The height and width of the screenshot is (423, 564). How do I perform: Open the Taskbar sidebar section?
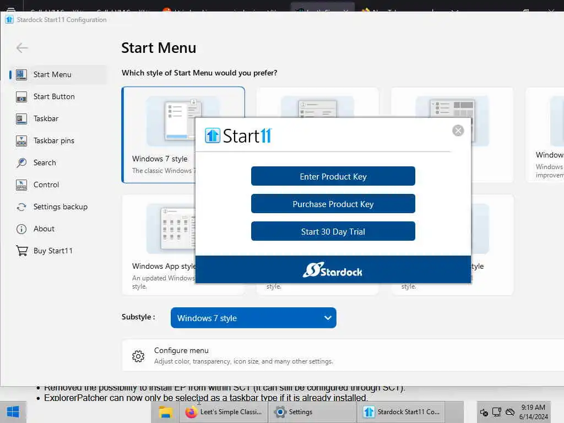click(58, 119)
